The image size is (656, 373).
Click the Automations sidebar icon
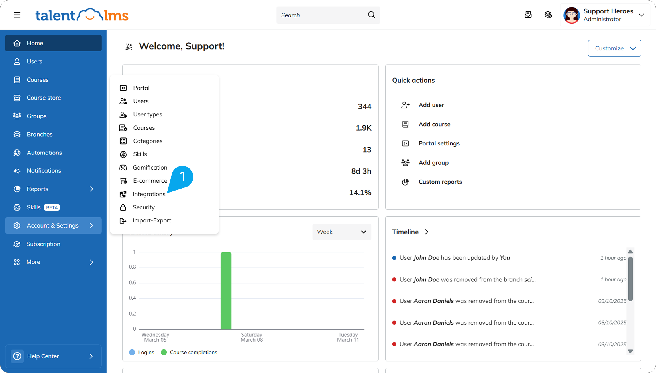click(x=17, y=153)
